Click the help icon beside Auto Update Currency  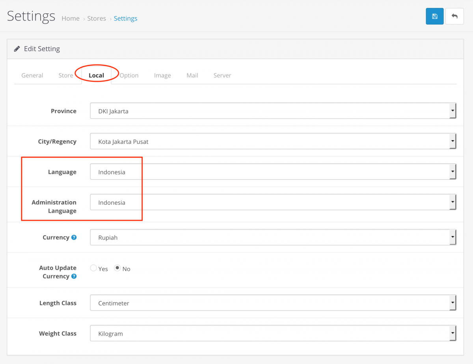tap(74, 277)
